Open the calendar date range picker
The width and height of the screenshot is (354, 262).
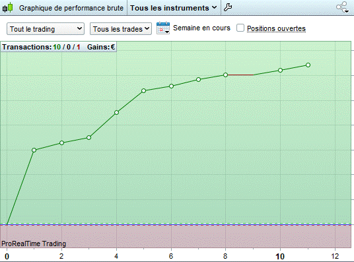point(162,28)
